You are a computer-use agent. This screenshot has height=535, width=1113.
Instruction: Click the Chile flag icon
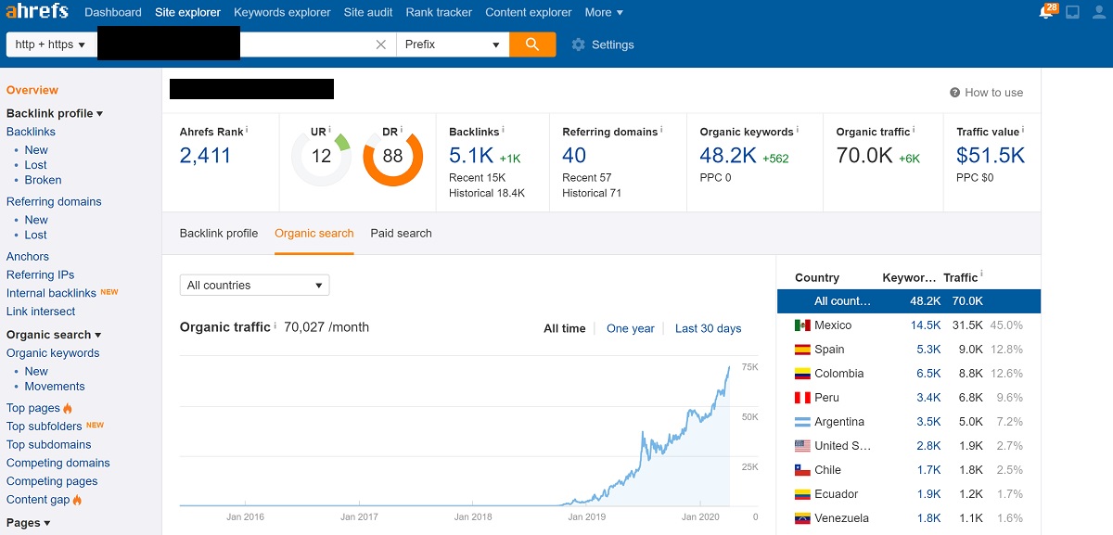803,470
